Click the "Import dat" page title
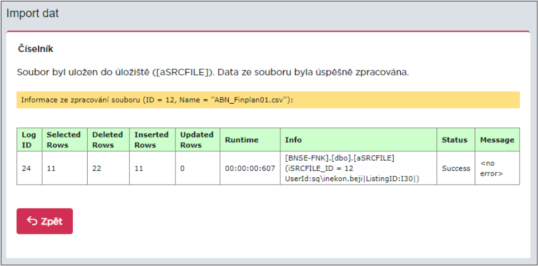This screenshot has width=538, height=266. pyautogui.click(x=33, y=14)
